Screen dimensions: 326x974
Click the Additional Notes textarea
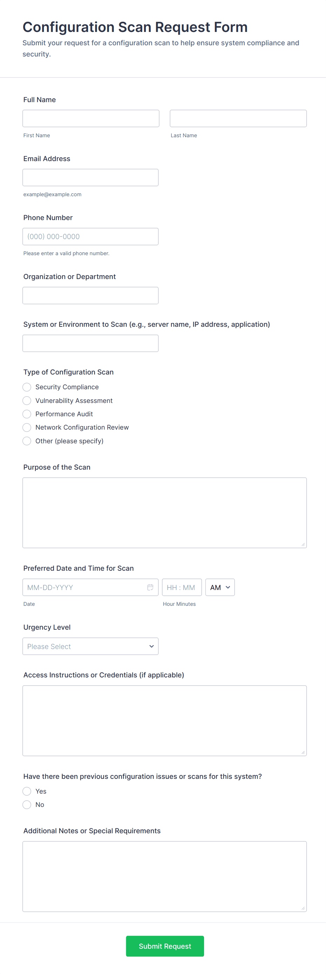[164, 876]
